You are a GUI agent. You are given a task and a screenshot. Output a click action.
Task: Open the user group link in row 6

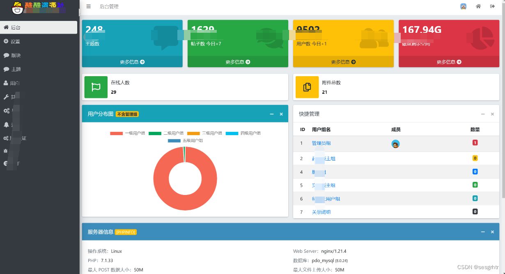click(x=326, y=199)
